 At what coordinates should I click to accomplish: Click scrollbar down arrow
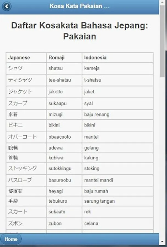pos(163,242)
